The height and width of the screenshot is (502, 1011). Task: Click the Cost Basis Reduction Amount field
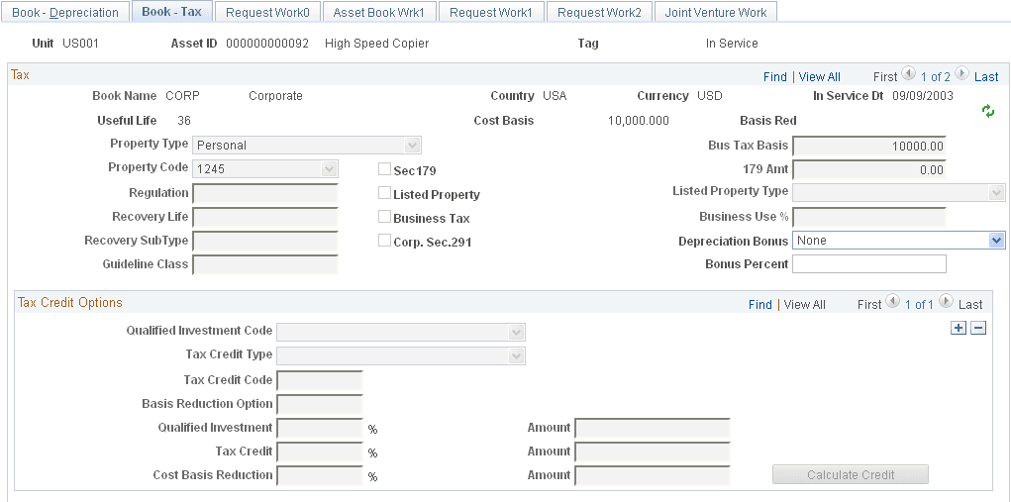pyautogui.click(x=653, y=475)
